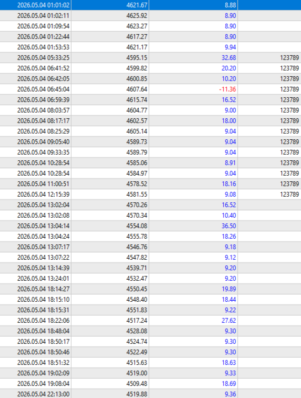The width and height of the screenshot is (301, 398).
Task: Click profit value 18.69
Action: (229, 384)
